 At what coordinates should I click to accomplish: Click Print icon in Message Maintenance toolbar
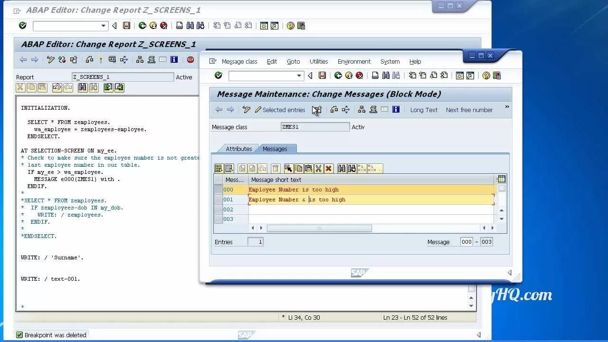(x=375, y=76)
